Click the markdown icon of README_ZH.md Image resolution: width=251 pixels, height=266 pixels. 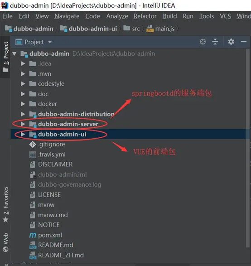(x=32, y=255)
